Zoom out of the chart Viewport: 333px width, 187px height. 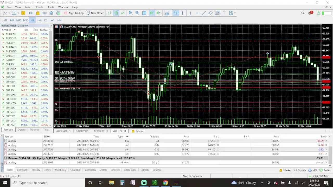pos(137,13)
